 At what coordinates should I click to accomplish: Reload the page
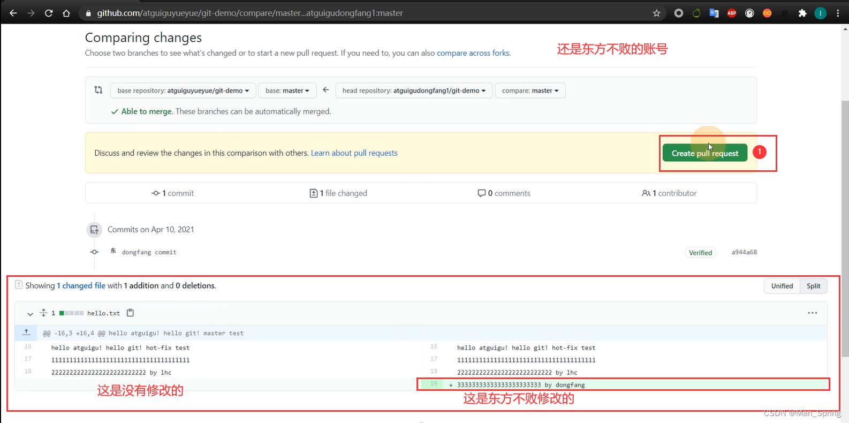click(49, 13)
